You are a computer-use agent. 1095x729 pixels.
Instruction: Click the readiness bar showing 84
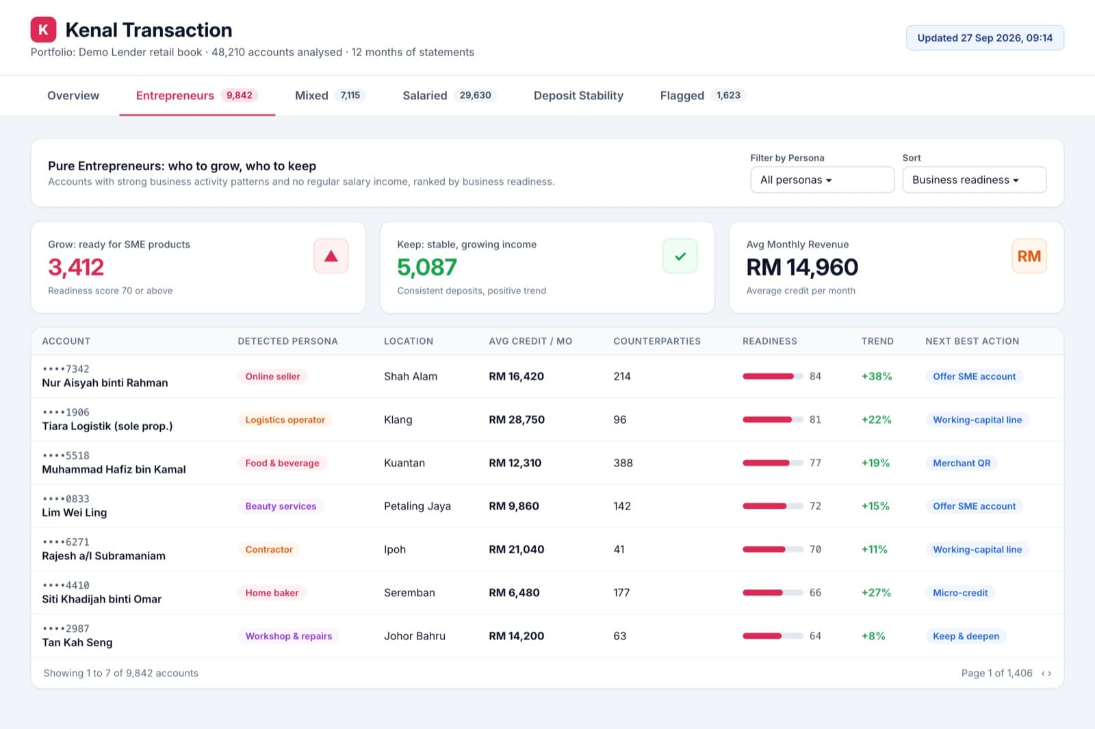click(773, 377)
